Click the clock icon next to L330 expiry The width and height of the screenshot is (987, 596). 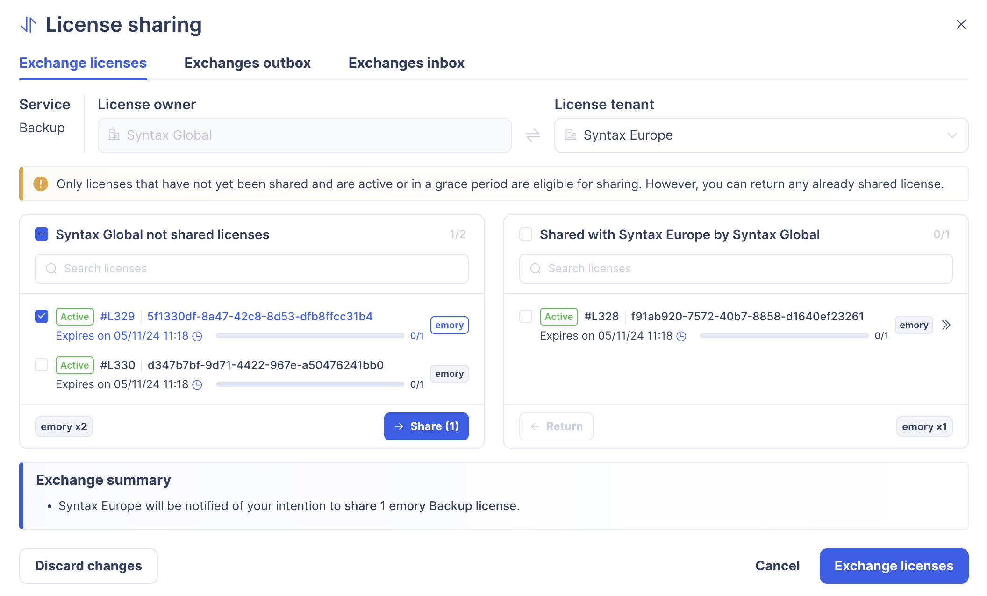pos(198,385)
